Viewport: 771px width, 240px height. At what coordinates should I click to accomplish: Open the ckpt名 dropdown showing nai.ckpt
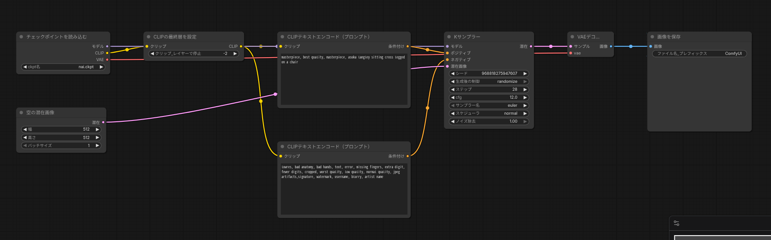pos(63,67)
